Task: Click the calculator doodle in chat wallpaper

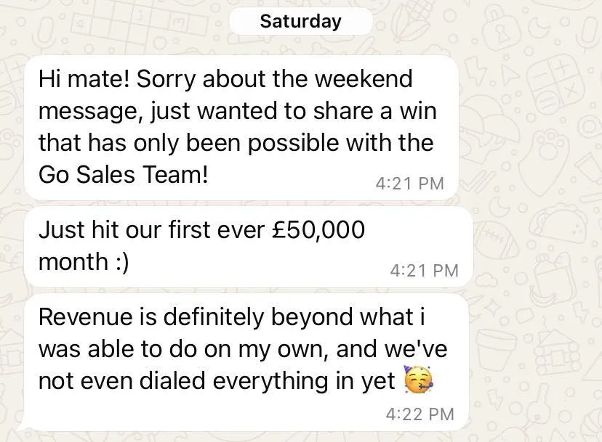Action: coord(554,84)
